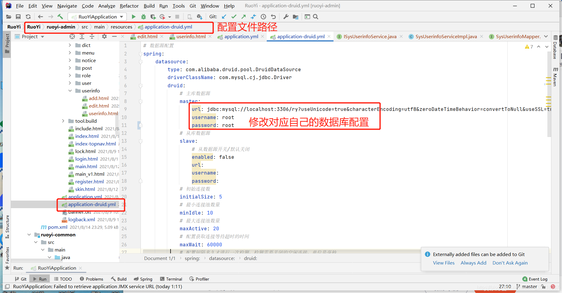Click Git push arrow icon

(244, 17)
